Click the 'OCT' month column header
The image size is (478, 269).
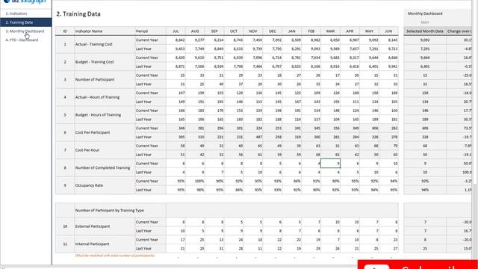[x=234, y=31]
